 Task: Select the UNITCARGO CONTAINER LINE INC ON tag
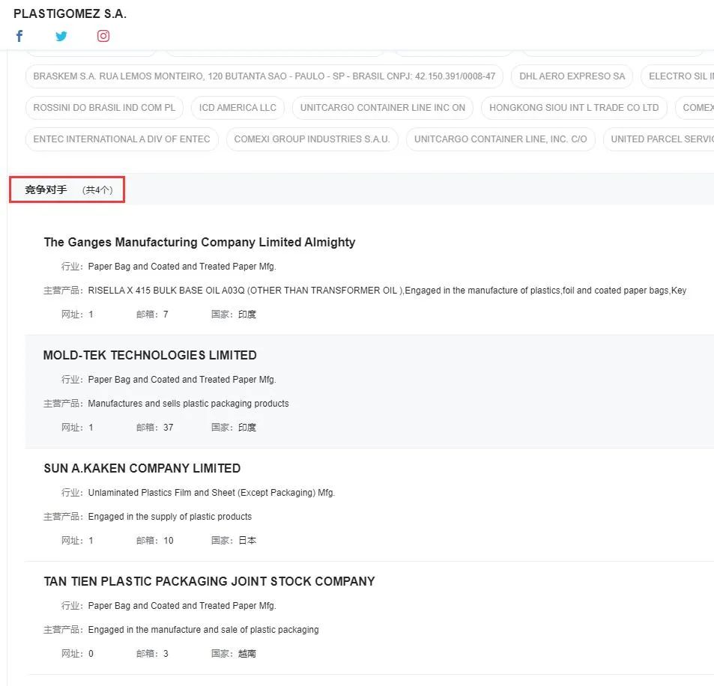point(383,107)
